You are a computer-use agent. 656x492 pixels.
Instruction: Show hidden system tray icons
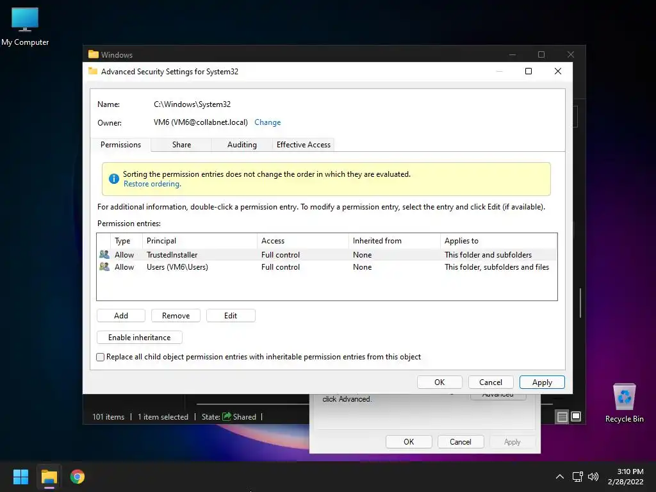point(559,477)
